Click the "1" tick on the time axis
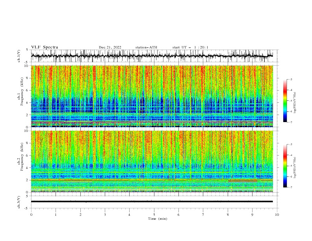312x241 pixels. click(x=56, y=215)
